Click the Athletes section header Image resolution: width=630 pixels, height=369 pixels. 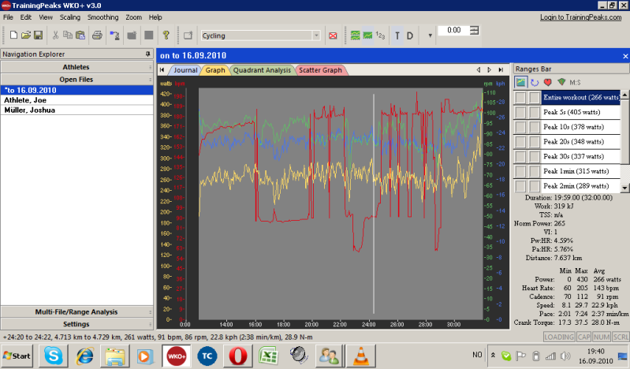click(x=76, y=67)
